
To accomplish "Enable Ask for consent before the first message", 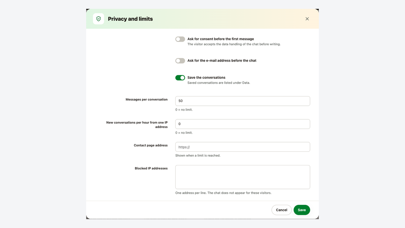I will [x=180, y=39].
